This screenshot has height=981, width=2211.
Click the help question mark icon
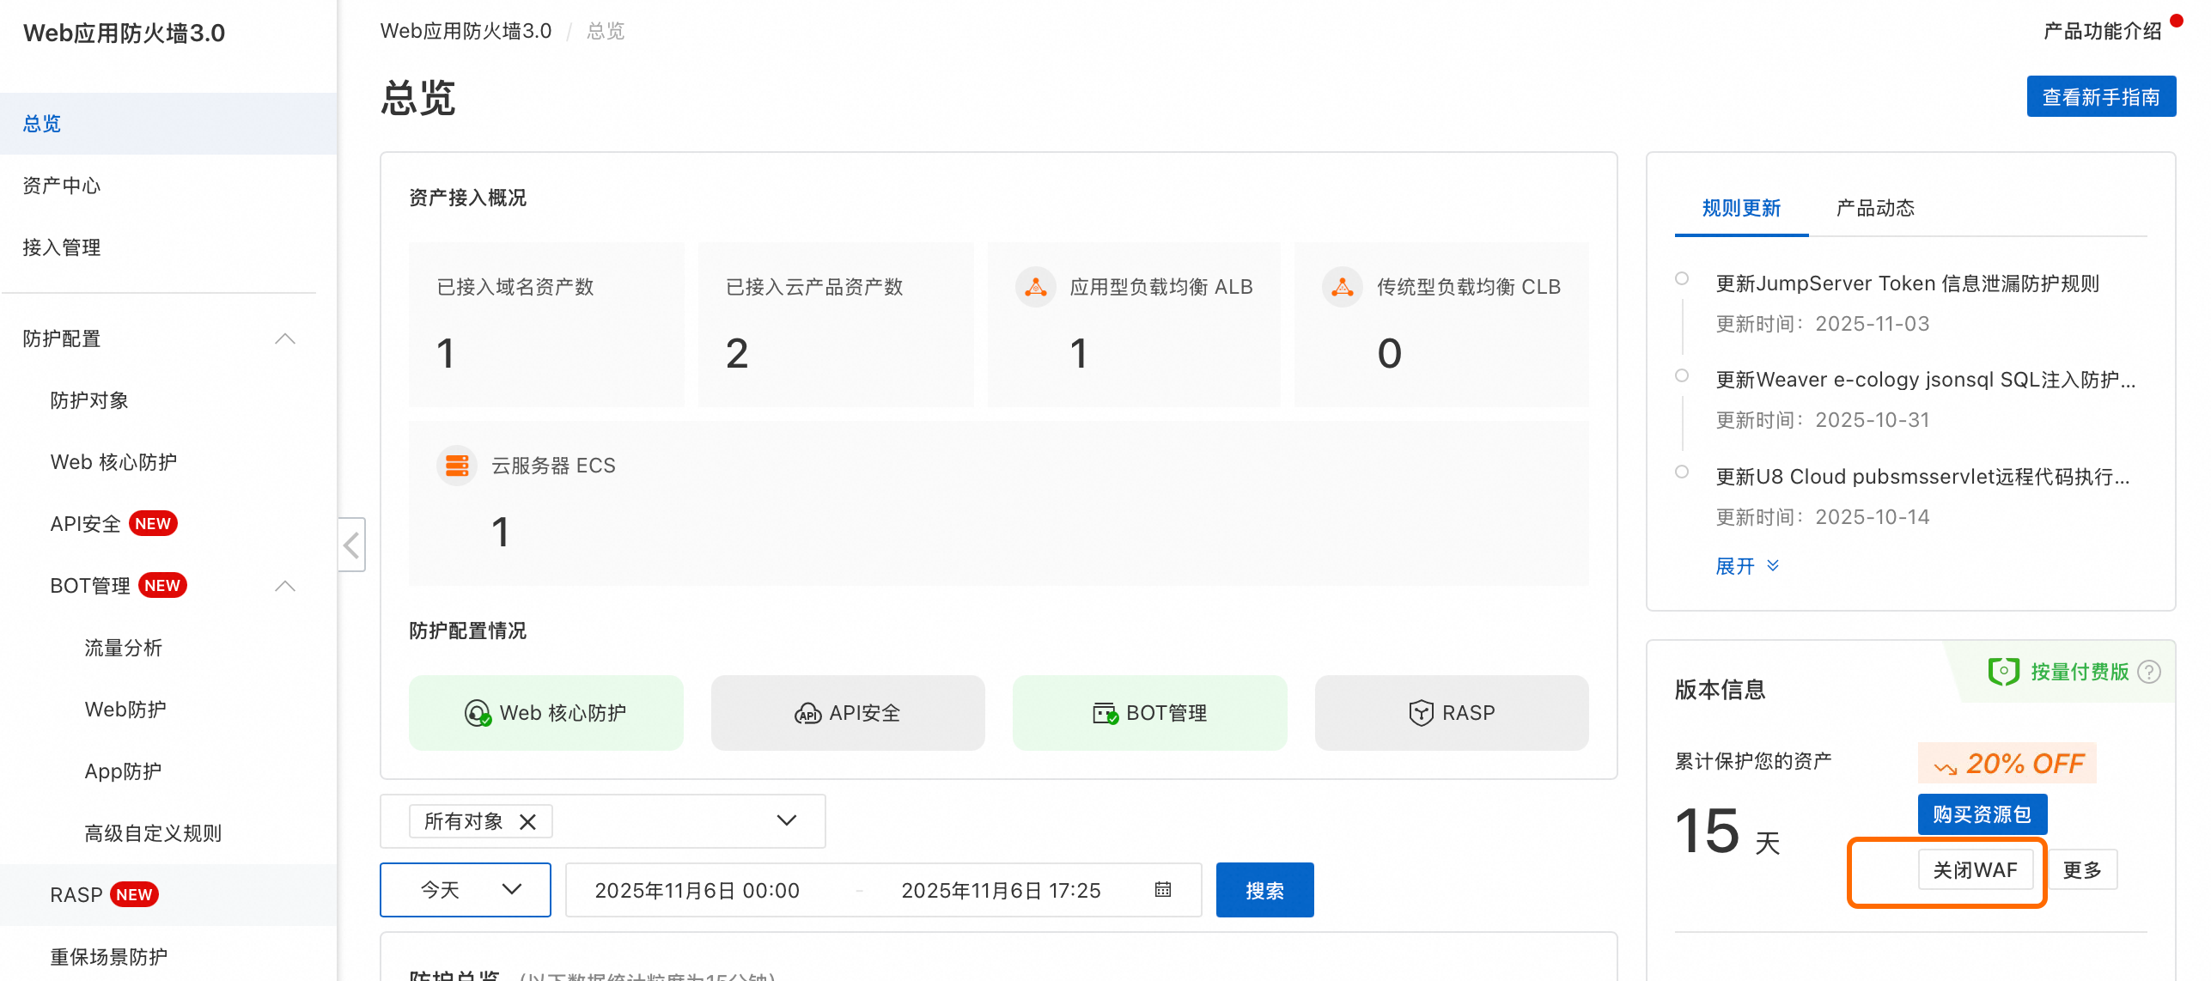2149,672
